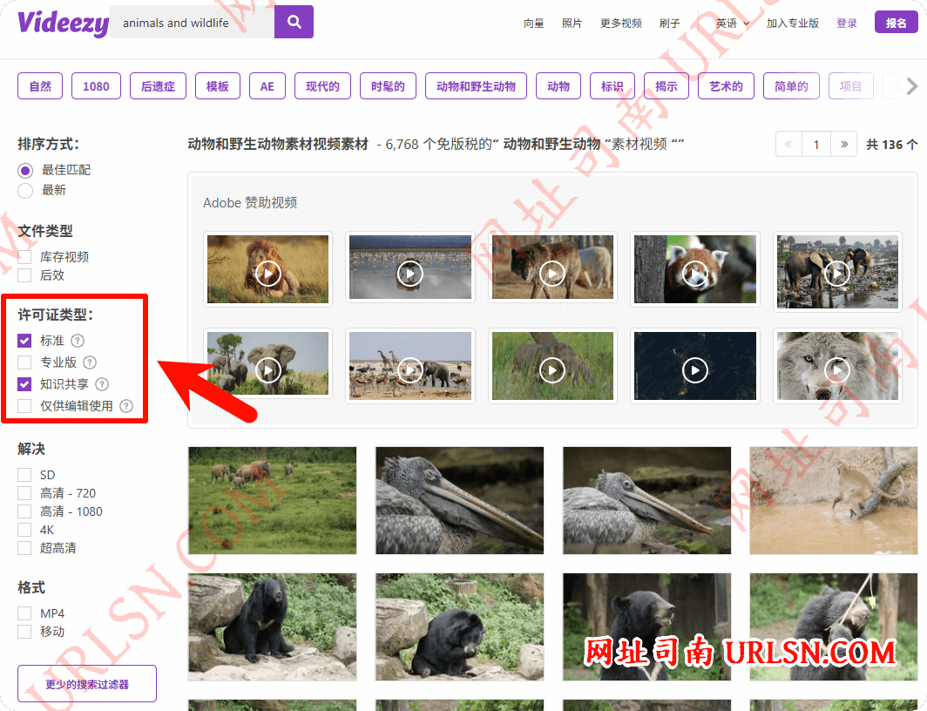Image resolution: width=927 pixels, height=711 pixels.
Task: Click the Videezy logo
Action: pos(62,23)
